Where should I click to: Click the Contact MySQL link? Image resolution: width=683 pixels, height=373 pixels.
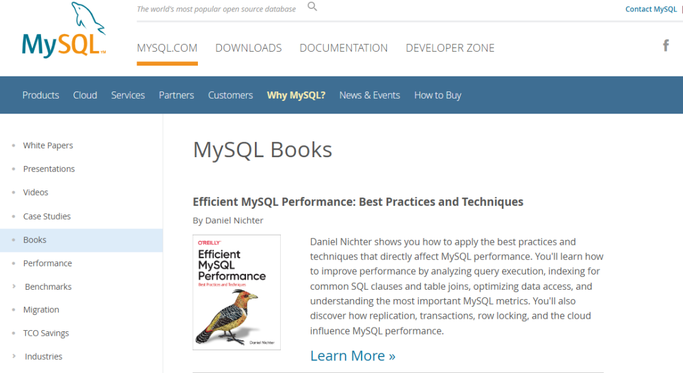tap(651, 9)
